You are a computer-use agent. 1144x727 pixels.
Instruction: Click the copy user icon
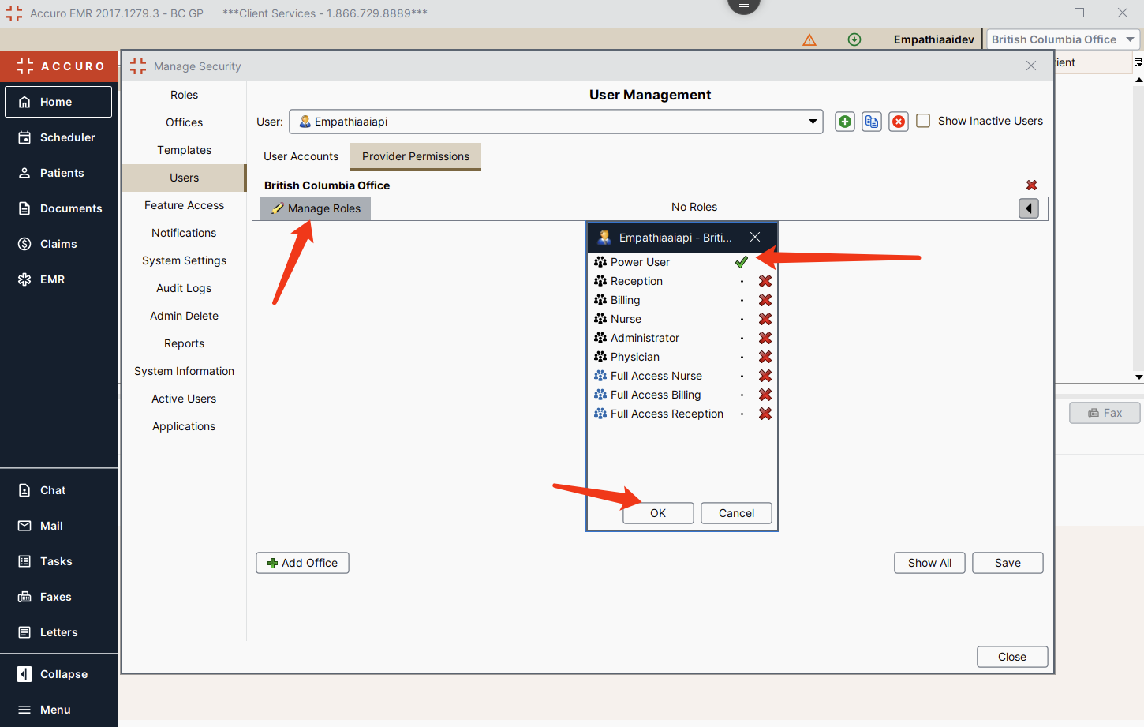pos(872,122)
